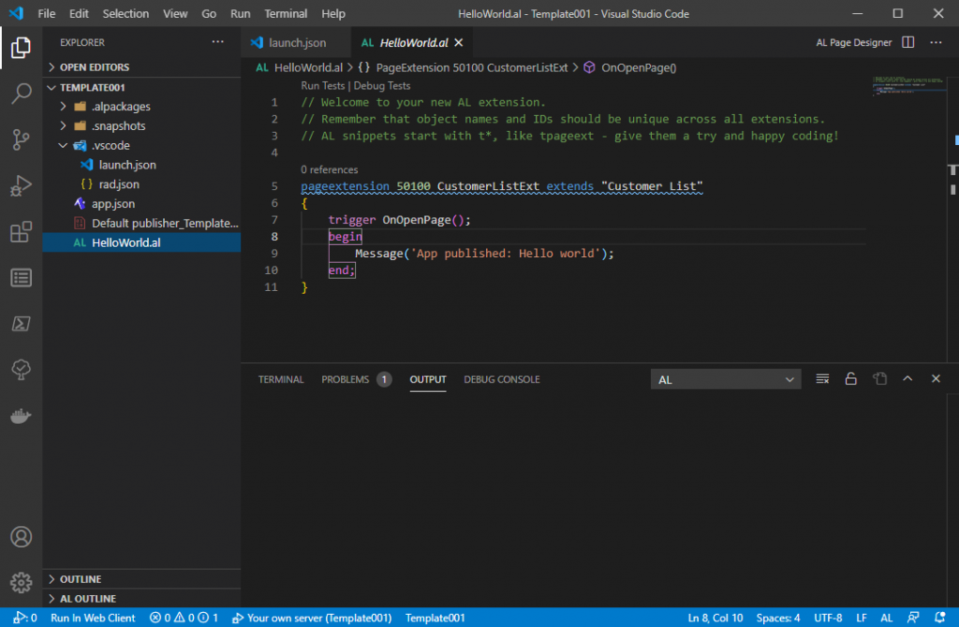This screenshot has width=959, height=627.
Task: Open the Manage gear icon
Action: click(x=21, y=582)
